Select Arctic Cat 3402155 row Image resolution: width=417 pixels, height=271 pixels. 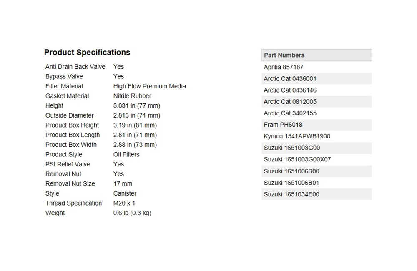tap(317, 113)
